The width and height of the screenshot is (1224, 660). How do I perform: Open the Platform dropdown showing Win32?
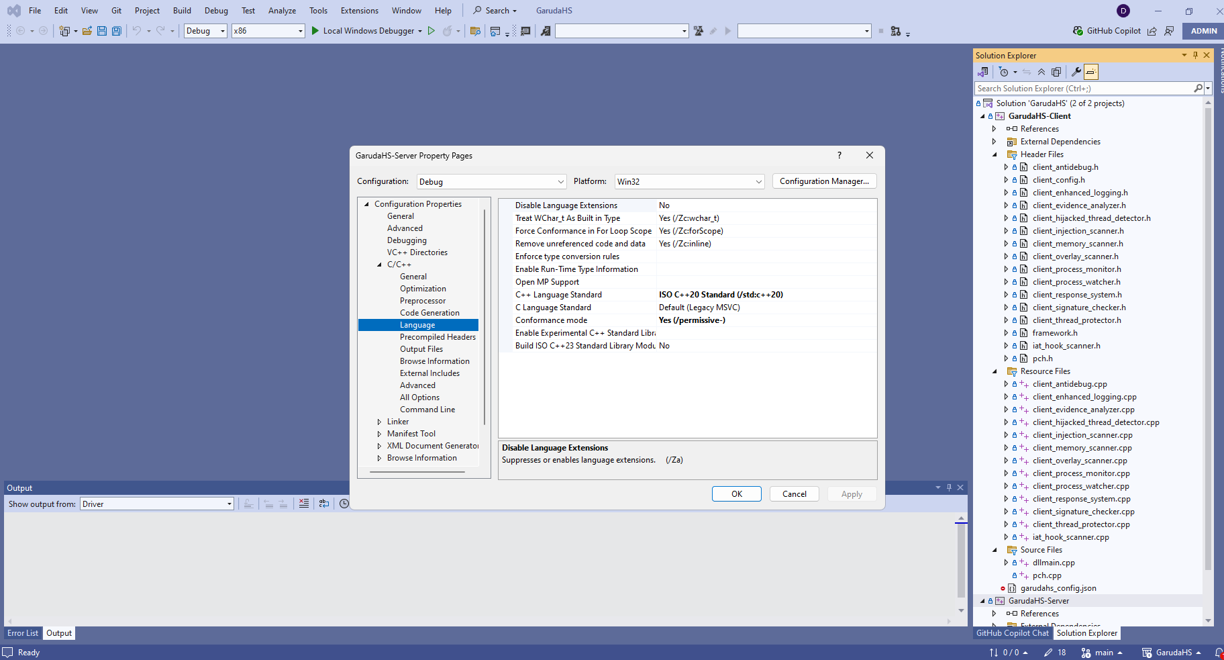tap(690, 182)
